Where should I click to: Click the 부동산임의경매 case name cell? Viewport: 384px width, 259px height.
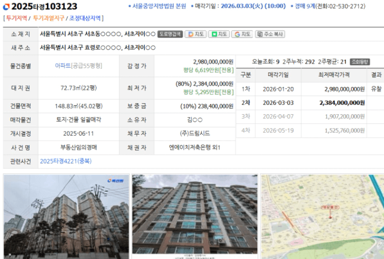[x=79, y=147]
